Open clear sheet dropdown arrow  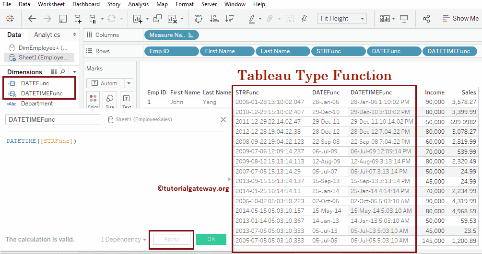coord(182,19)
